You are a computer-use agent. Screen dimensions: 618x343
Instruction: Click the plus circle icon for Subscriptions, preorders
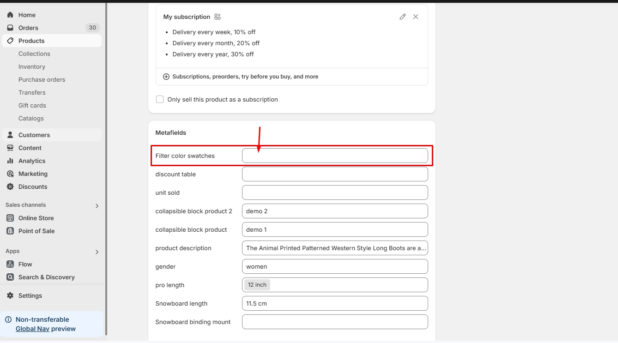coord(166,77)
